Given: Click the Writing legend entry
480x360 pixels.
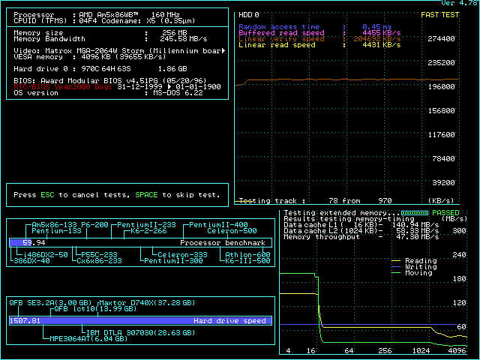Looking at the screenshot, I should click(x=414, y=267).
